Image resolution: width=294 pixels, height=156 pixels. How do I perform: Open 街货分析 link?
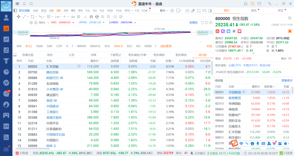pos(265,65)
